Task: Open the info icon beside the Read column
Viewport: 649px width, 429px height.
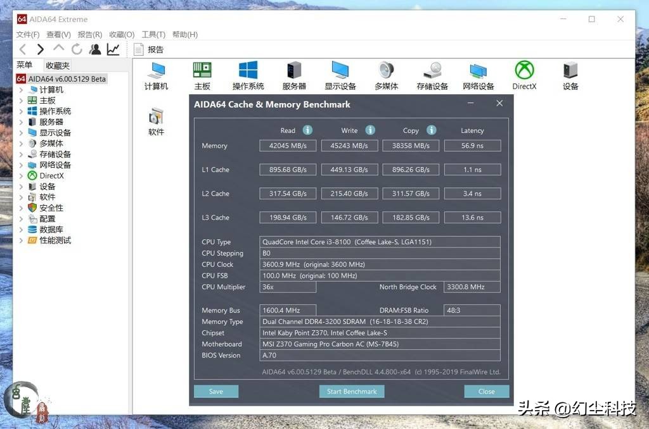Action: (x=308, y=130)
